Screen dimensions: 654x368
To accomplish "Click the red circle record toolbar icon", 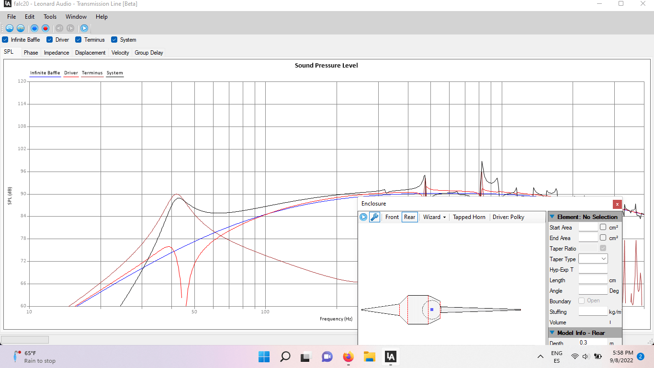I will coord(45,28).
